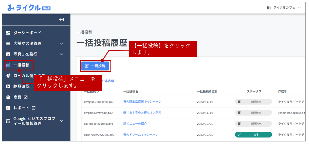Click trash icon on 新メニューの紹介 row
The image size is (309, 144).
[239, 123]
